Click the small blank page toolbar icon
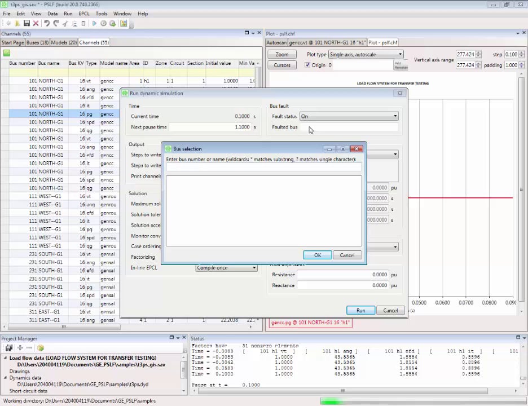528x406 pixels. [83, 23]
